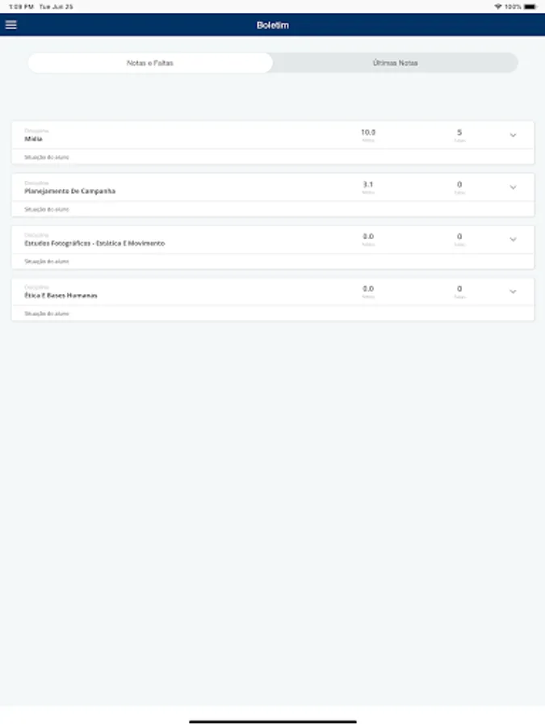Click Situação do aluno under Mídia
The height and width of the screenshot is (727, 545).
(x=41, y=157)
